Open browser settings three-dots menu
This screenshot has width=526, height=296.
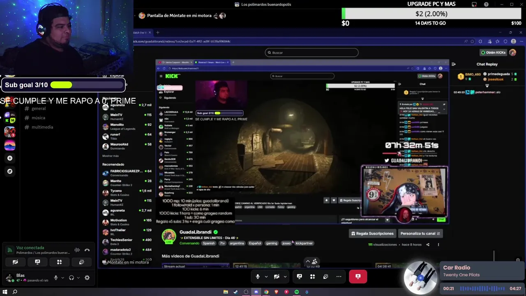click(521, 42)
